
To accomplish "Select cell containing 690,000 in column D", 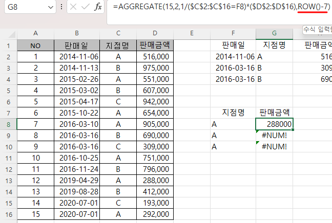I will coord(155,135).
